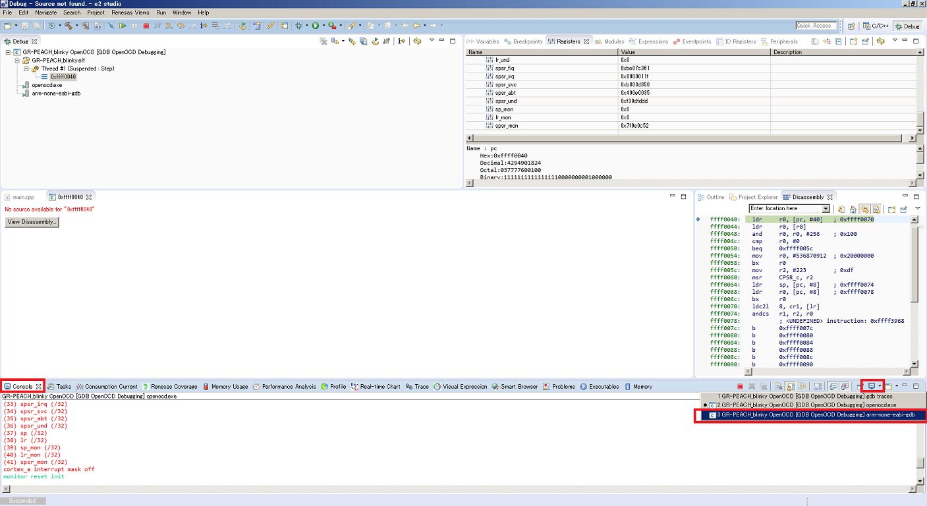The height and width of the screenshot is (506, 927).
Task: Open the Executables tab
Action: [x=600, y=387]
